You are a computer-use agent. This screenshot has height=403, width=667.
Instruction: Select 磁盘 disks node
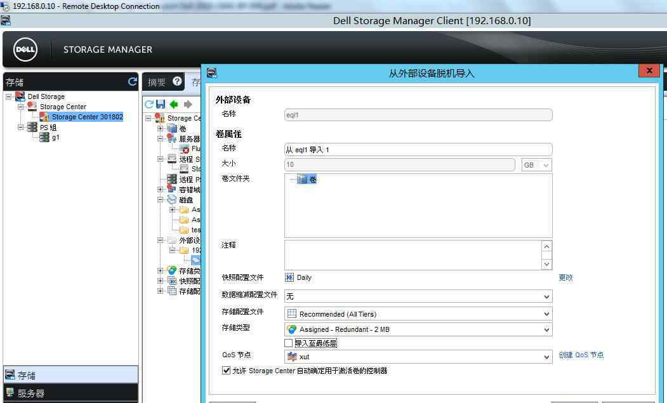click(x=186, y=199)
